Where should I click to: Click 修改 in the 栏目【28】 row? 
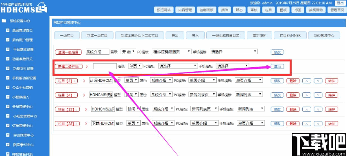(277, 124)
